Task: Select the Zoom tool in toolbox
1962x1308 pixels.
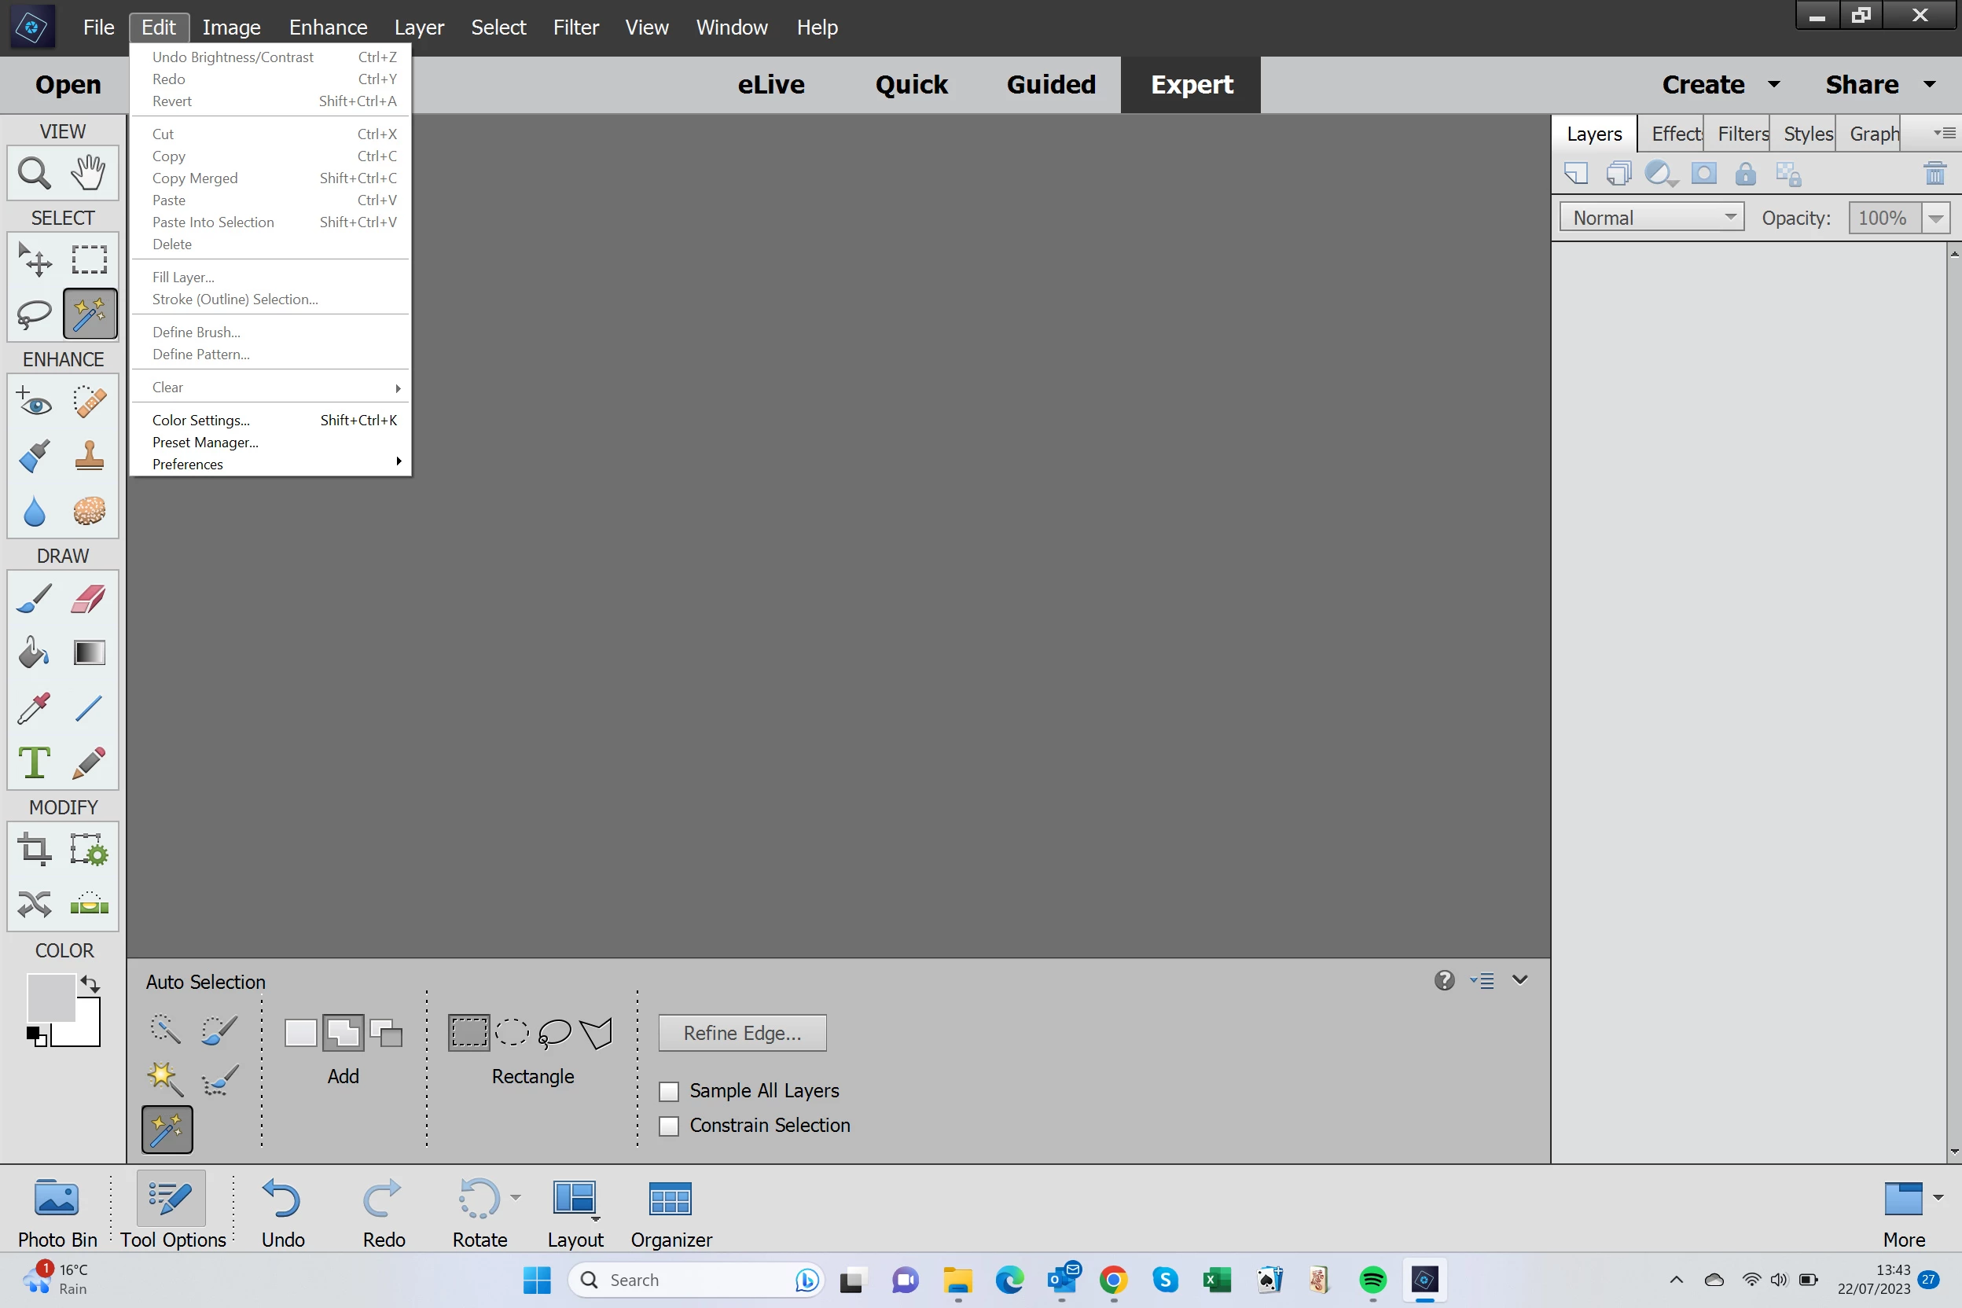Action: (x=35, y=173)
